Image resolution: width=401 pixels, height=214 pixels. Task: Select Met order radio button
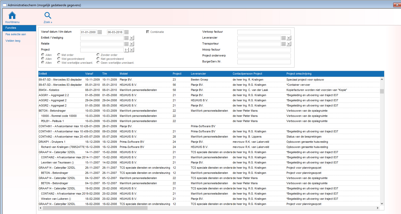pyautogui.click(x=59, y=55)
